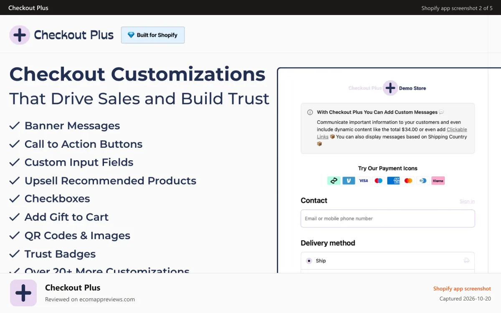Image resolution: width=501 pixels, height=313 pixels.
Task: Click the Checkout Plus app icon in footer
Action: click(23, 293)
